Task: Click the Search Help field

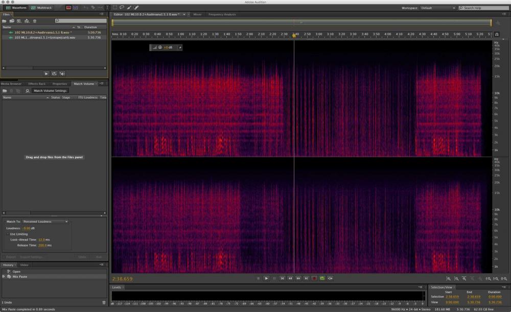Action: pos(483,8)
